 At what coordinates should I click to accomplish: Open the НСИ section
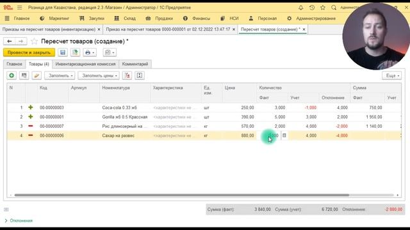coord(229,19)
